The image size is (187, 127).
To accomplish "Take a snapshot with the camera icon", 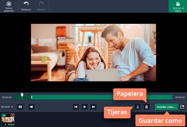I will click(x=20, y=107).
